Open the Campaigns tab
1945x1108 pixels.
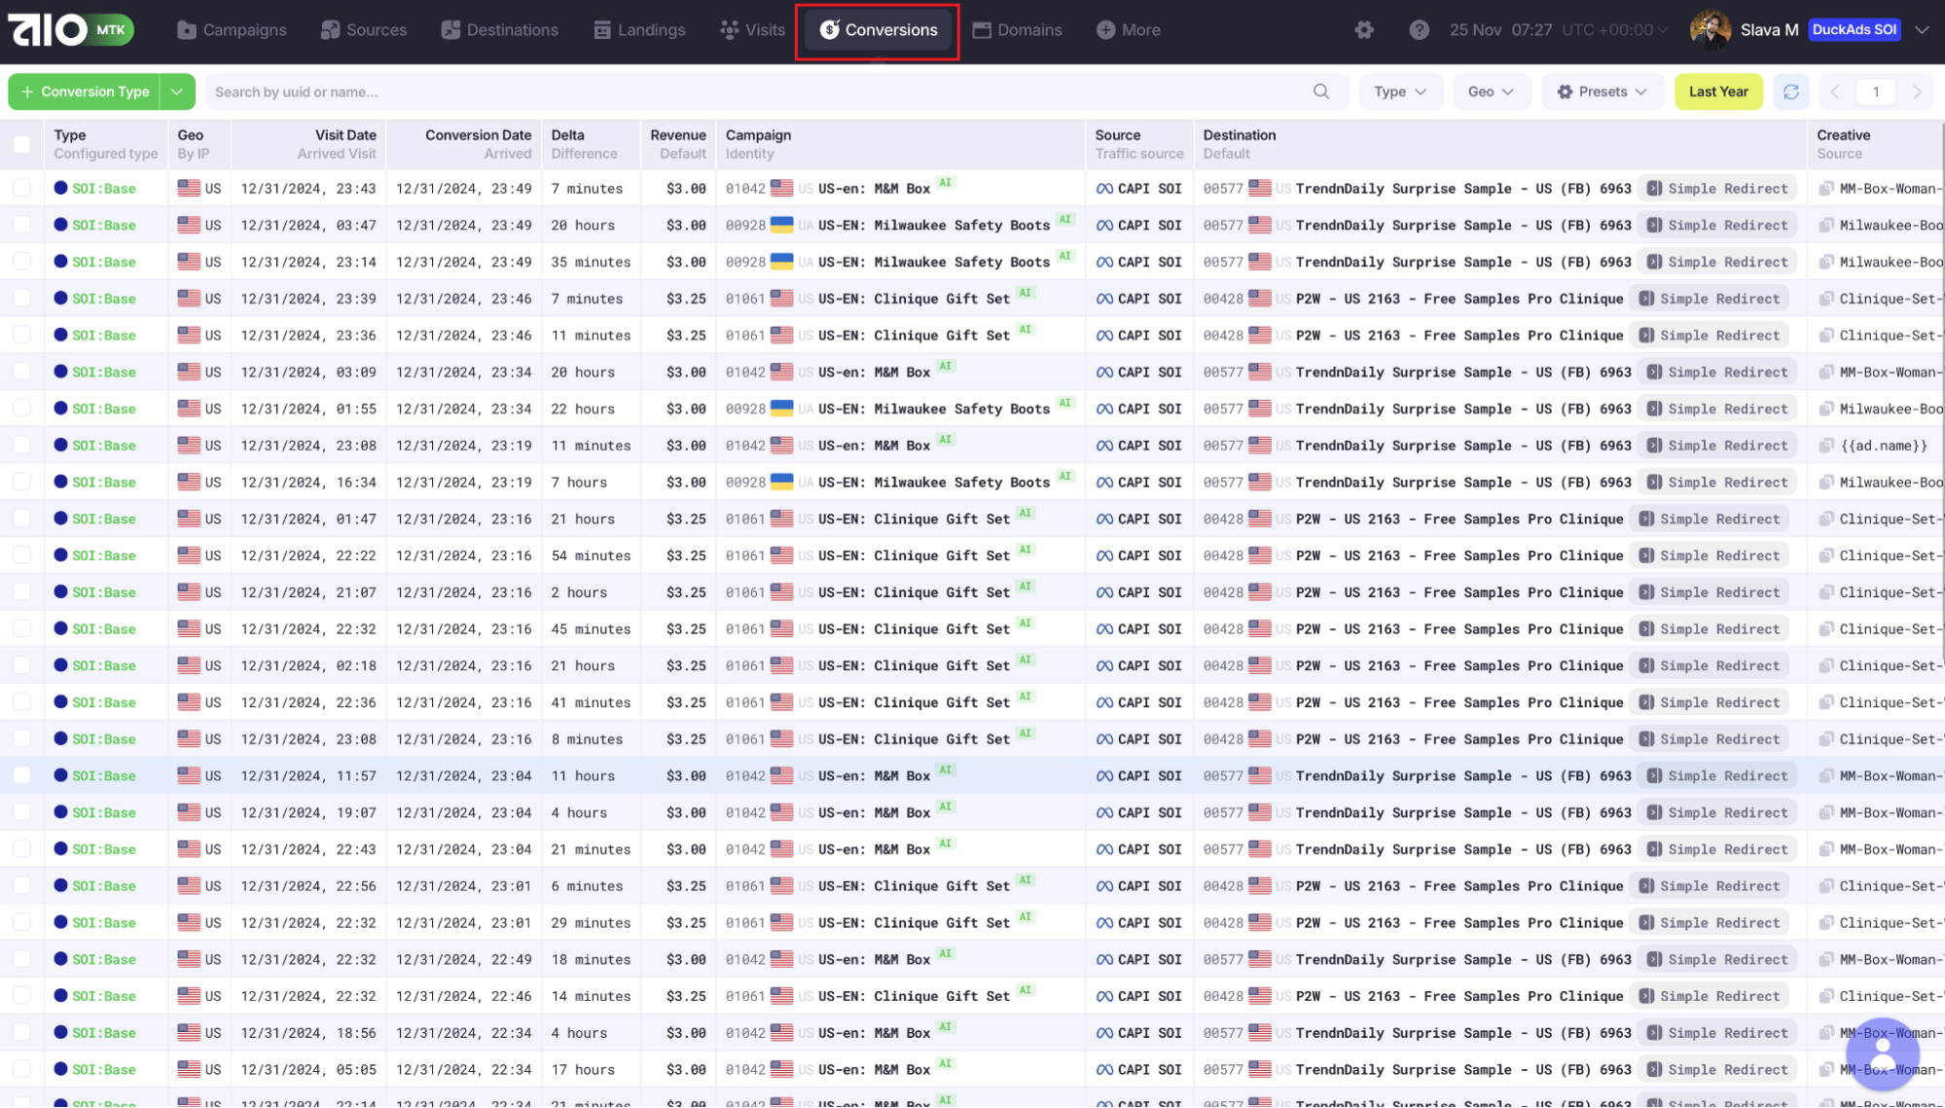tap(232, 30)
